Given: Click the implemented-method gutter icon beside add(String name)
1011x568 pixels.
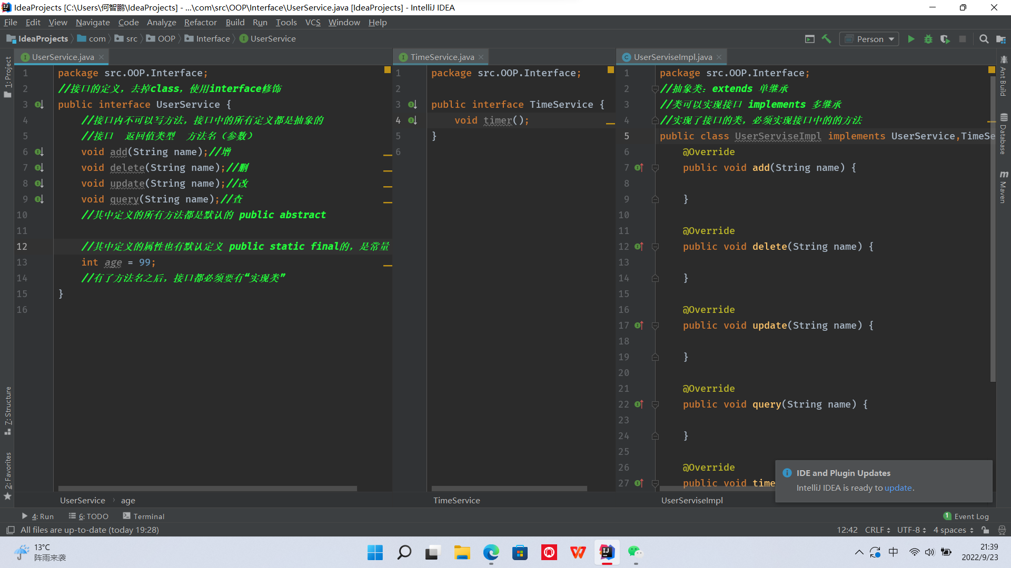Looking at the screenshot, I should pyautogui.click(x=39, y=152).
